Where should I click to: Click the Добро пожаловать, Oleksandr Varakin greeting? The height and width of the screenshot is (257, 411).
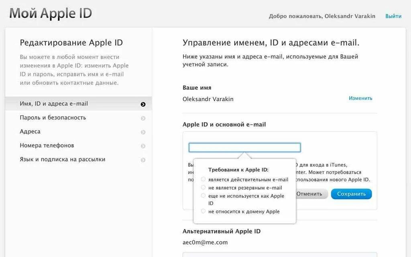(322, 16)
